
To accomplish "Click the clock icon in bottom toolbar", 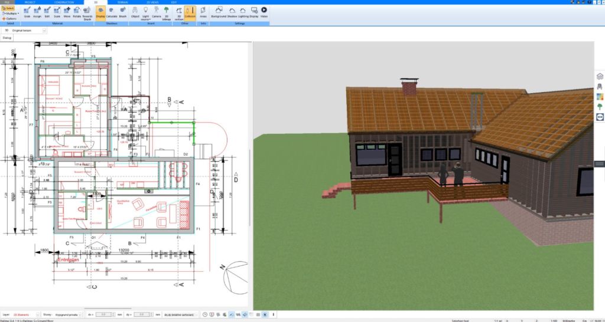I will click(205, 315).
